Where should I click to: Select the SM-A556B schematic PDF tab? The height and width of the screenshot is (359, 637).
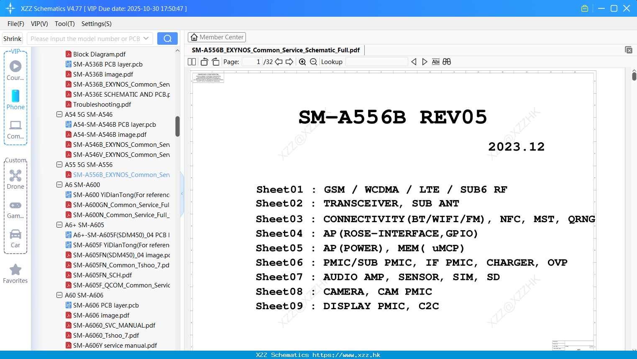[x=276, y=50]
